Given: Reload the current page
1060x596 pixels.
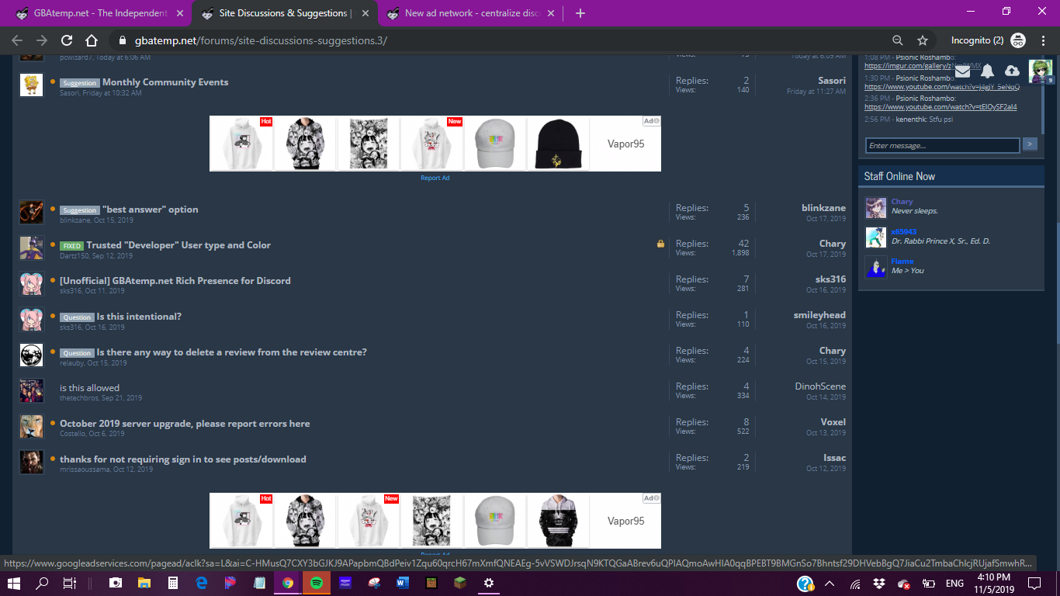Looking at the screenshot, I should (67, 40).
